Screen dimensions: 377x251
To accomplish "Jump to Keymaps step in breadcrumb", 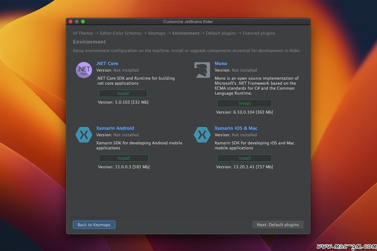I will tap(157, 33).
